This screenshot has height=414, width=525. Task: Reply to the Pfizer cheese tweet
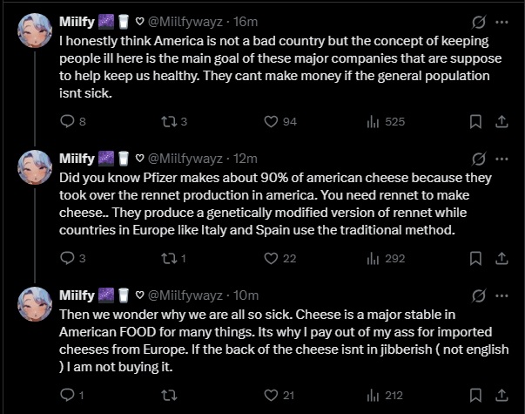(x=73, y=258)
